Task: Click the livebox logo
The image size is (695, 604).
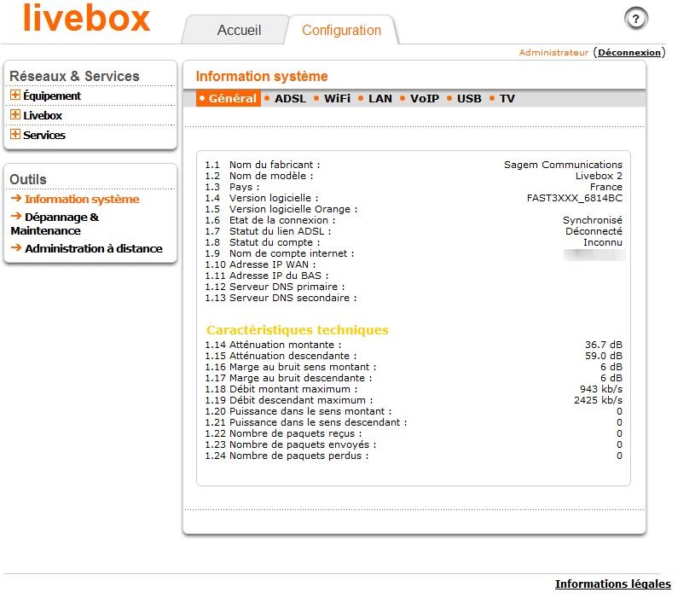Action: (x=86, y=18)
